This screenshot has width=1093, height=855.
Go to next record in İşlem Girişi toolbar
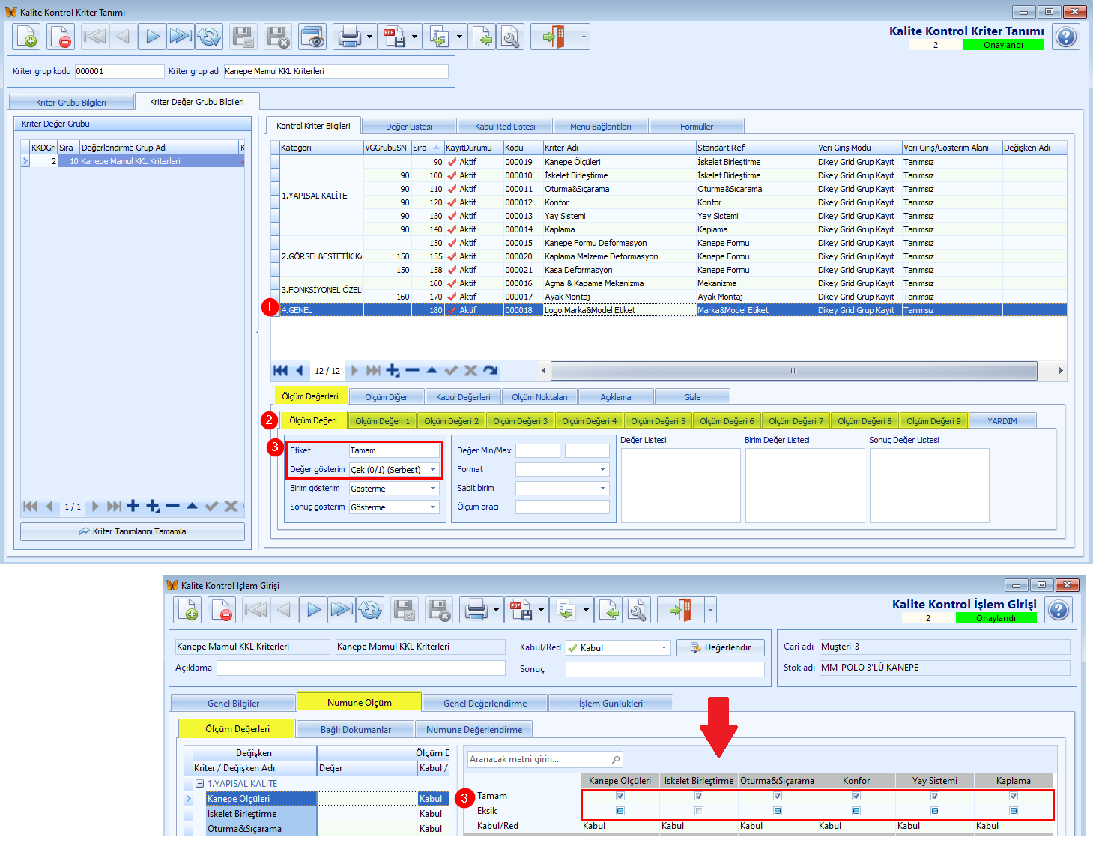[313, 611]
